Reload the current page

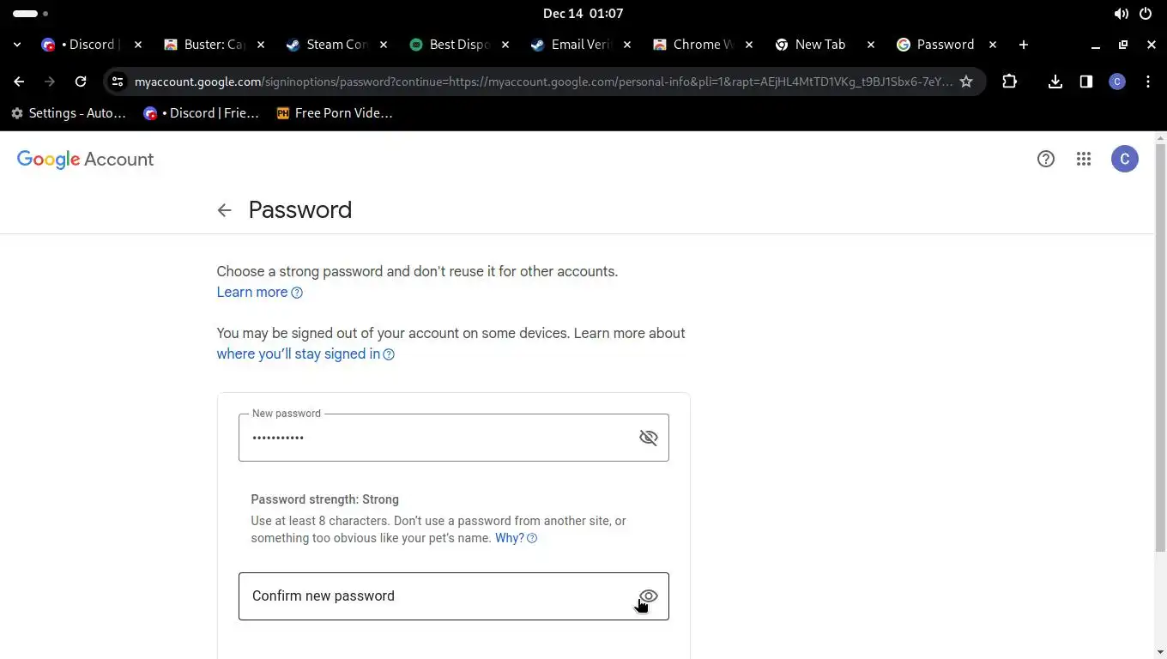click(81, 82)
